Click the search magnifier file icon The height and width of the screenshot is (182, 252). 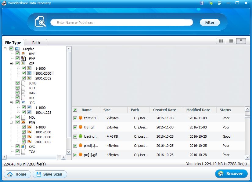(x=40, y=22)
